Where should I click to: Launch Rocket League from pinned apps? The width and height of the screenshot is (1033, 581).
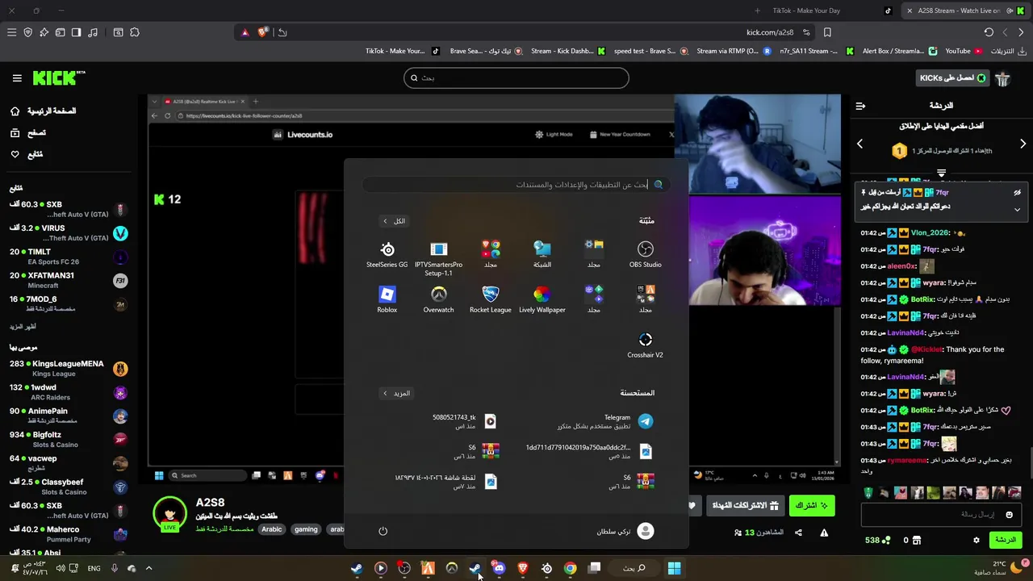[490, 299]
